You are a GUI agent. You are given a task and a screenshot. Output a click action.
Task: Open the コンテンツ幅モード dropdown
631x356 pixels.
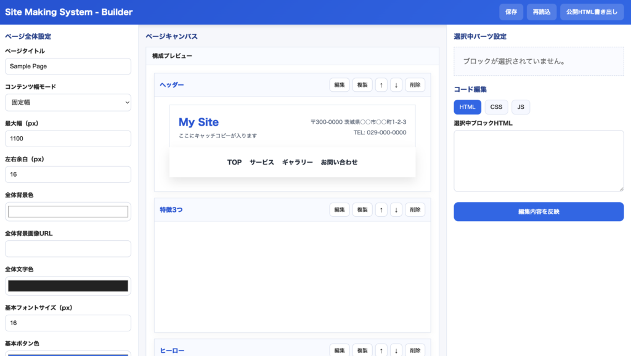[x=68, y=102]
